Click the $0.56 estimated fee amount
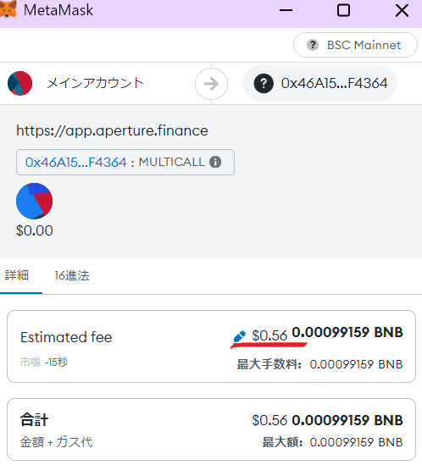Viewport: 422px width, 465px height. pyautogui.click(x=269, y=335)
